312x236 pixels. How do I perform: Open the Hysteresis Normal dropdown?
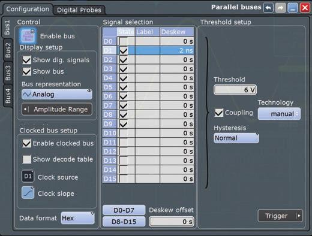(x=236, y=138)
